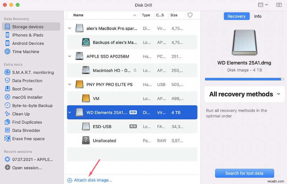Collapse PNY PNY PRO ELITE PS row
The image size is (287, 184).
(x=70, y=84)
